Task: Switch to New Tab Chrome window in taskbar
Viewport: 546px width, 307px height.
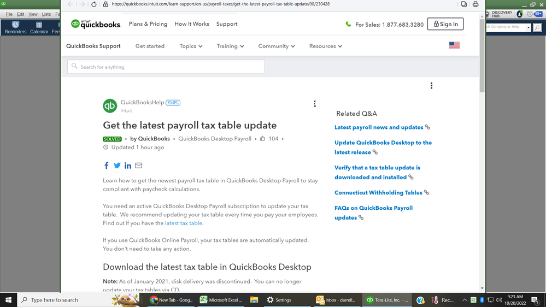Action: click(x=171, y=300)
